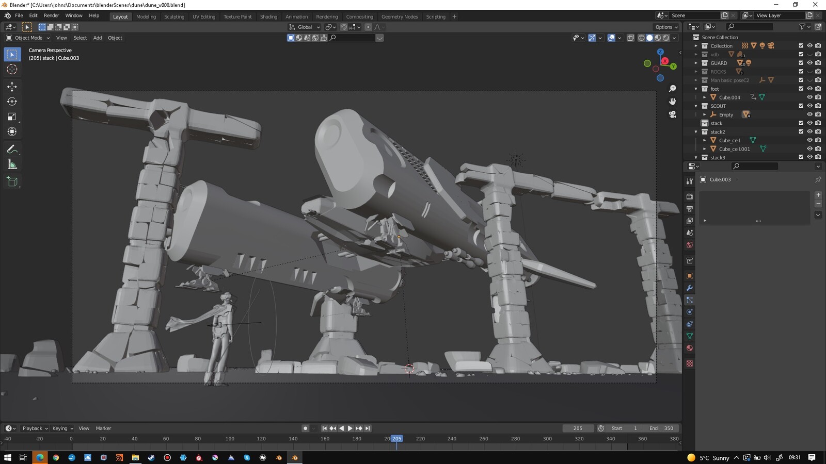Untick the foot collection's view layer checkbox

click(x=801, y=89)
